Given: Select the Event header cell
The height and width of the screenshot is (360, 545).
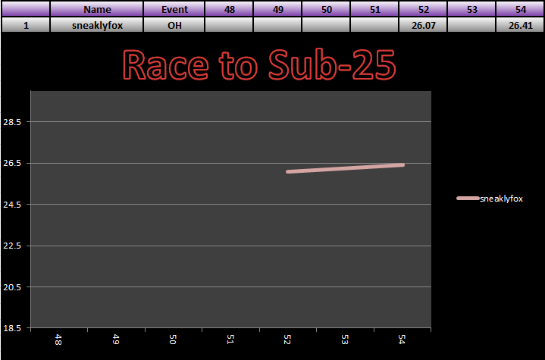Looking at the screenshot, I should (174, 9).
